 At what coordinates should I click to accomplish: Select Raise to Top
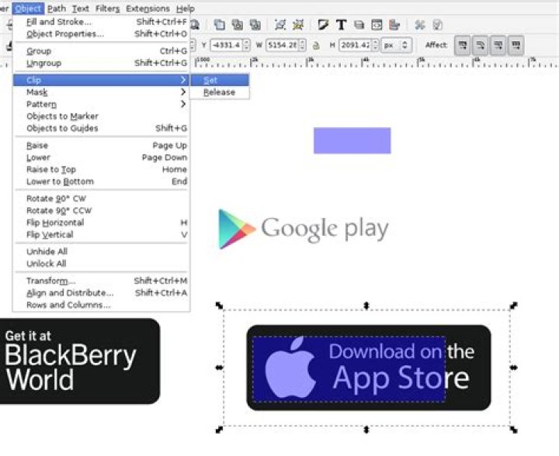[x=100, y=169]
